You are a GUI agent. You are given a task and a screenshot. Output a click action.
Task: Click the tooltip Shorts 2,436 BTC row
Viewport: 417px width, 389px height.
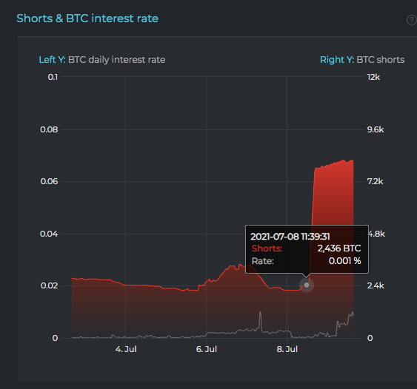tap(306, 248)
